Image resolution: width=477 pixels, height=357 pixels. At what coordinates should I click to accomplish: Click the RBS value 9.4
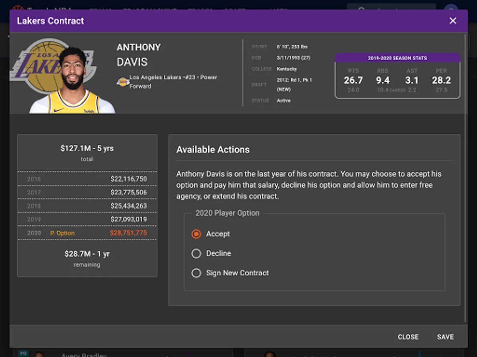(x=383, y=81)
